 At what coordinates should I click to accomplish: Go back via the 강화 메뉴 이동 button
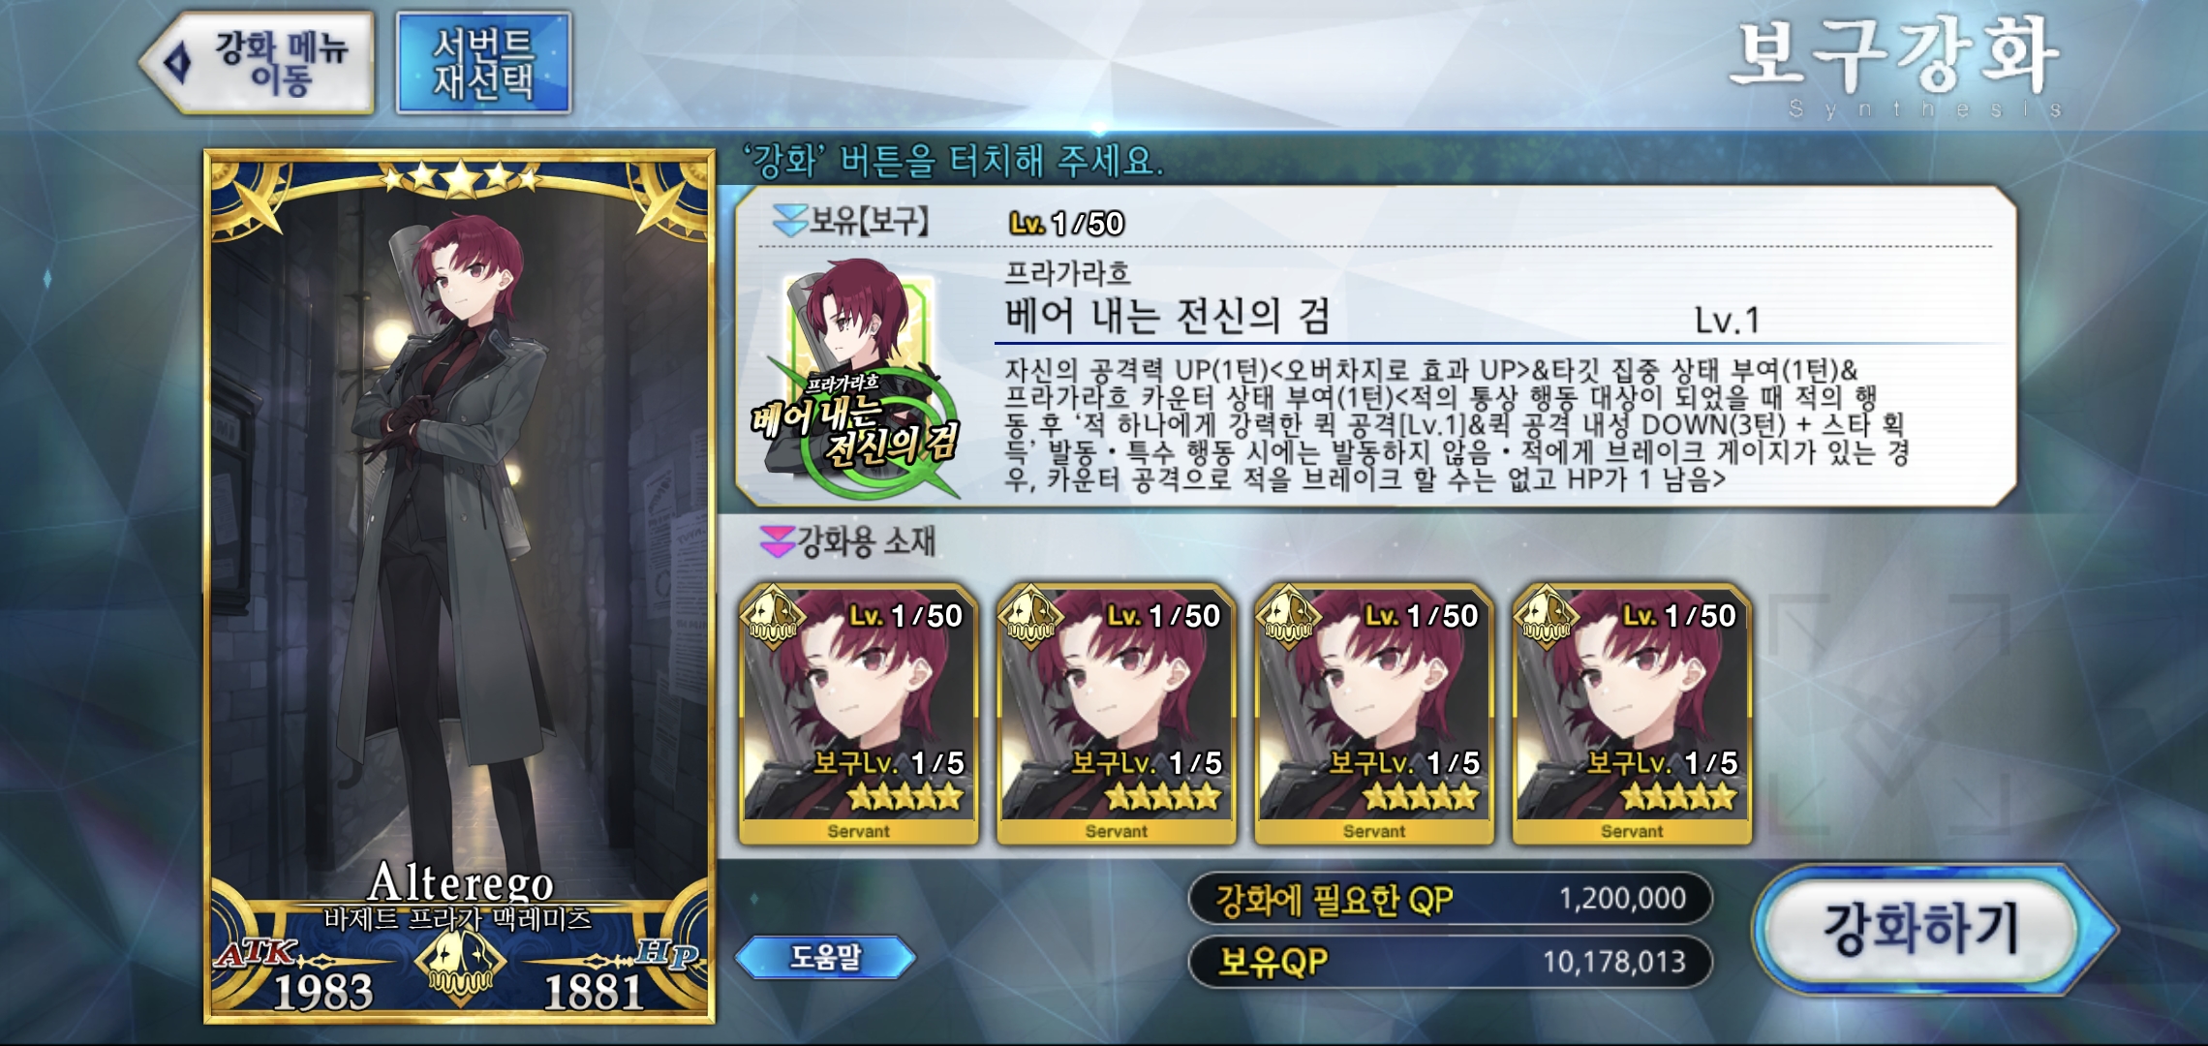(257, 63)
